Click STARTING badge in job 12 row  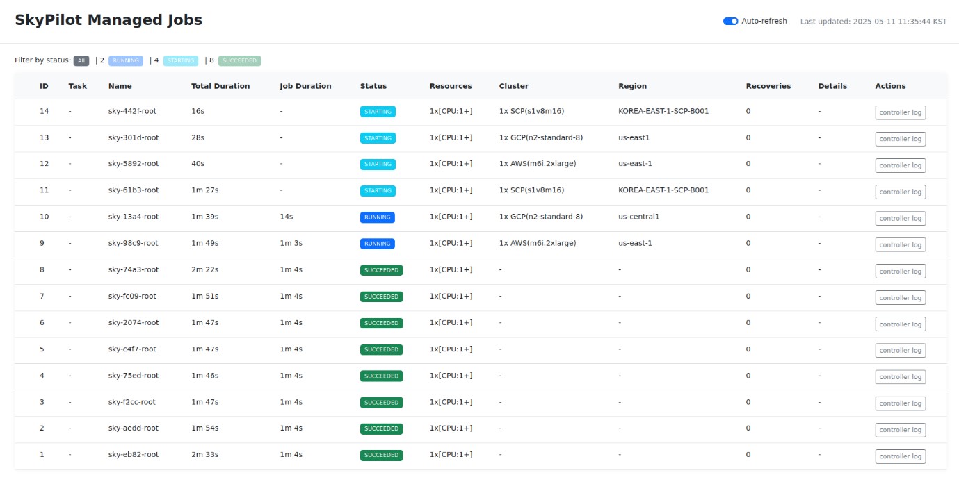click(x=378, y=165)
